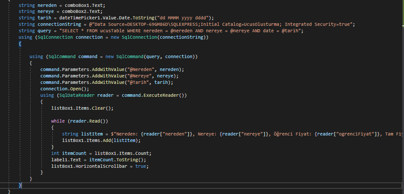Click the listBox1.Items.Clear() line

82,108
